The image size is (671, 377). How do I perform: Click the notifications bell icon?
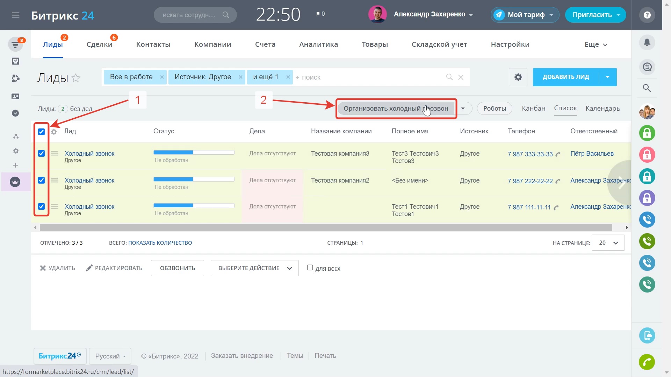coord(647,43)
